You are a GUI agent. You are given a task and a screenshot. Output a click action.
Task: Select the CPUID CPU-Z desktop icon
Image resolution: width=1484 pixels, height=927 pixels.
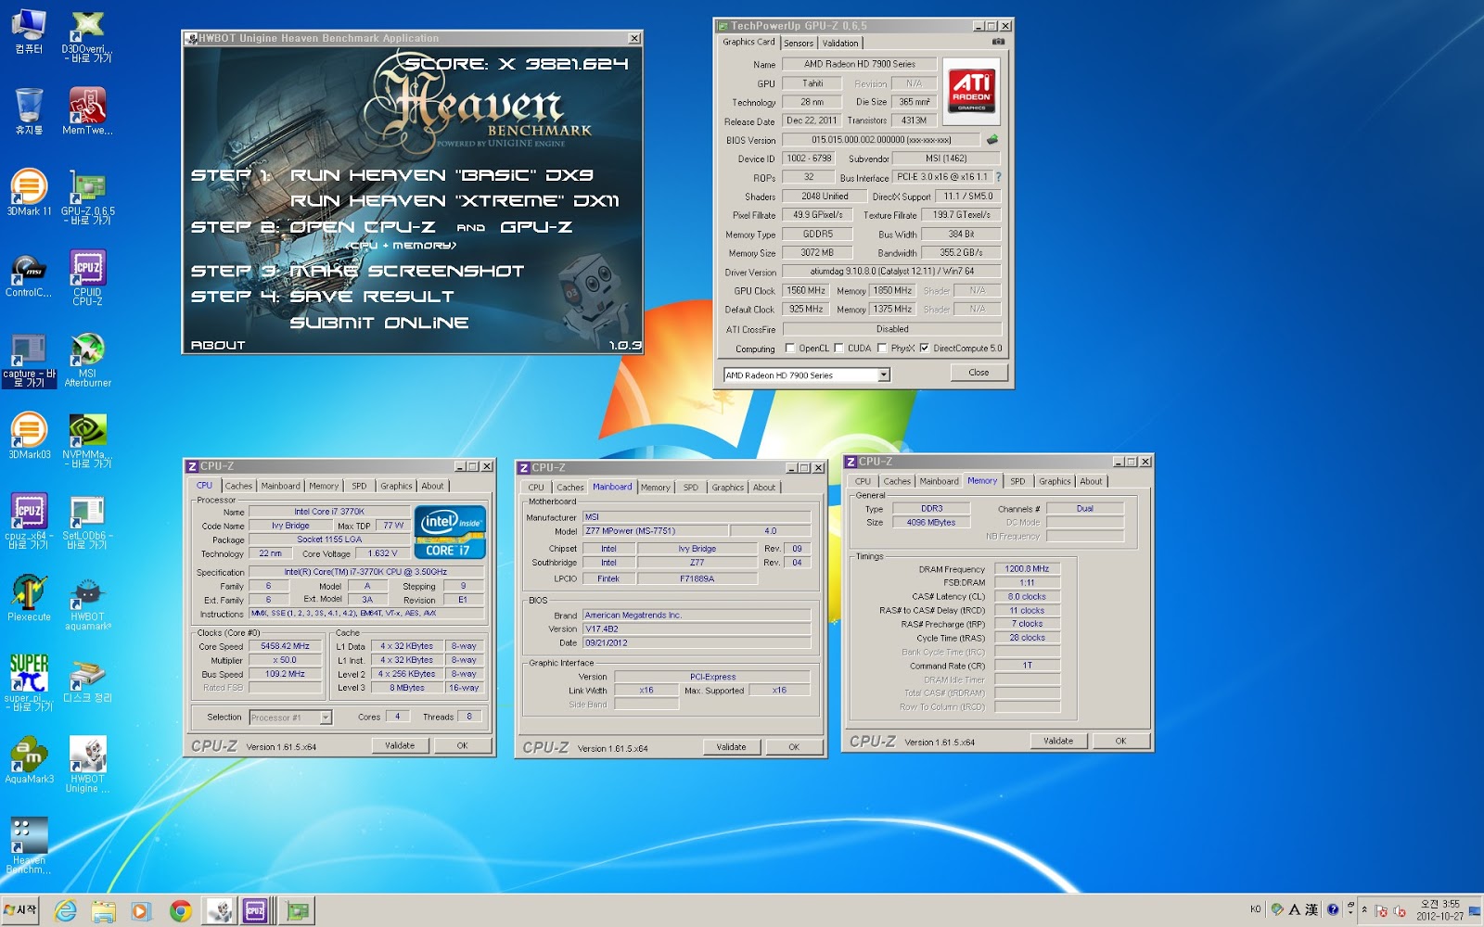tap(87, 278)
